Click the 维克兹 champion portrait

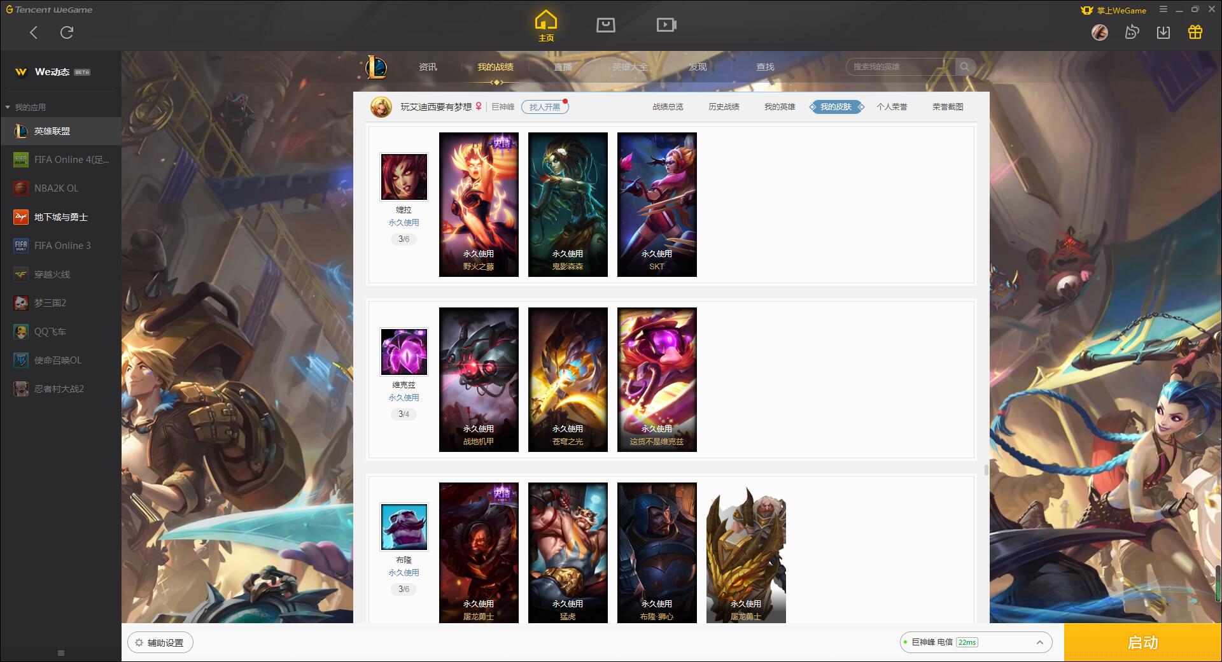(404, 352)
